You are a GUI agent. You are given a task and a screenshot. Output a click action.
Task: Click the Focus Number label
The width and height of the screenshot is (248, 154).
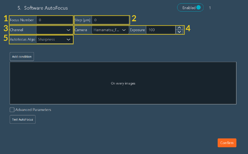22,20
